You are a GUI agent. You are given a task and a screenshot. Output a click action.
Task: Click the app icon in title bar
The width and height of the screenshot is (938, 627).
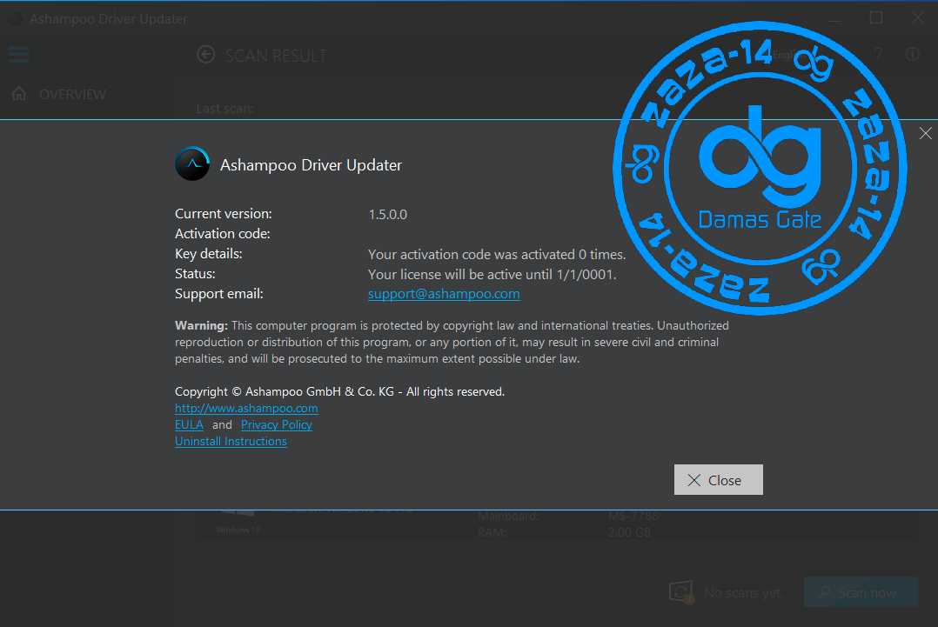14,18
